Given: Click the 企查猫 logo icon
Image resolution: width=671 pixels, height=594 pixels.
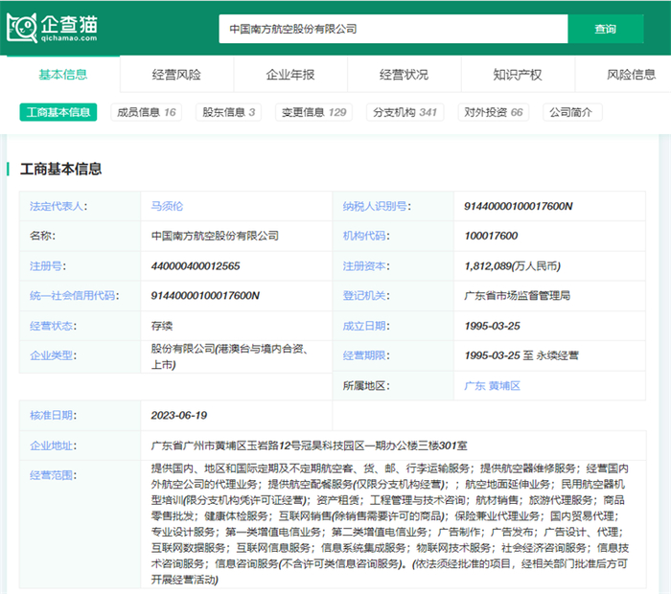Looking at the screenshot, I should click(x=21, y=29).
